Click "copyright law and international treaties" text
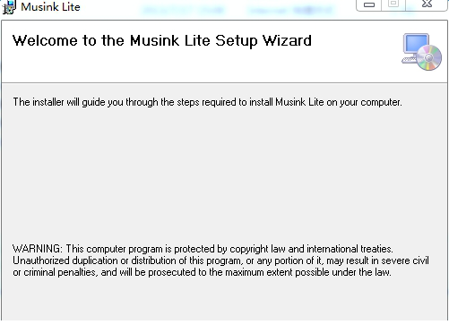This screenshot has height=333, width=449. pyautogui.click(x=311, y=249)
